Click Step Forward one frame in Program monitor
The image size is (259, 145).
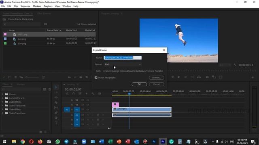coord(185,77)
